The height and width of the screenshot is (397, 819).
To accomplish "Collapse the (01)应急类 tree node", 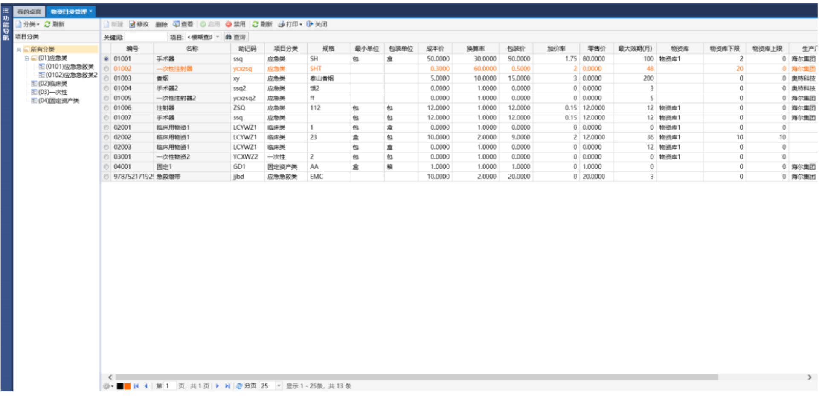I will coord(26,58).
